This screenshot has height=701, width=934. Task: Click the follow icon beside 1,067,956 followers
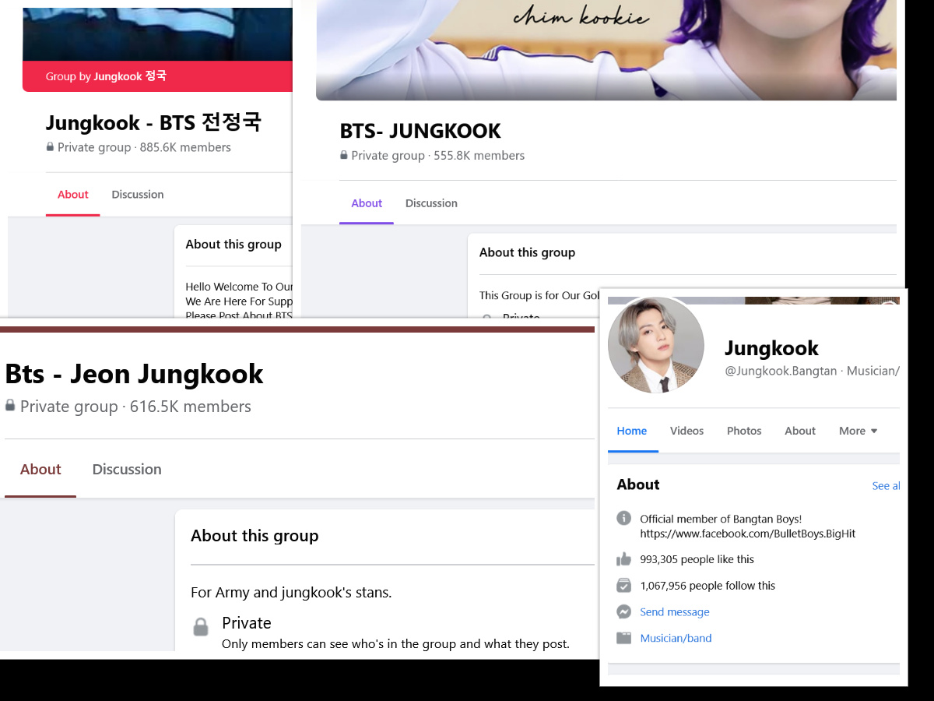point(623,586)
